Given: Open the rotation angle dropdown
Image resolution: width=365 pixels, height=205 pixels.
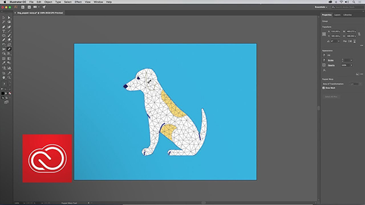Looking at the screenshot, I should pyautogui.click(x=338, y=41).
